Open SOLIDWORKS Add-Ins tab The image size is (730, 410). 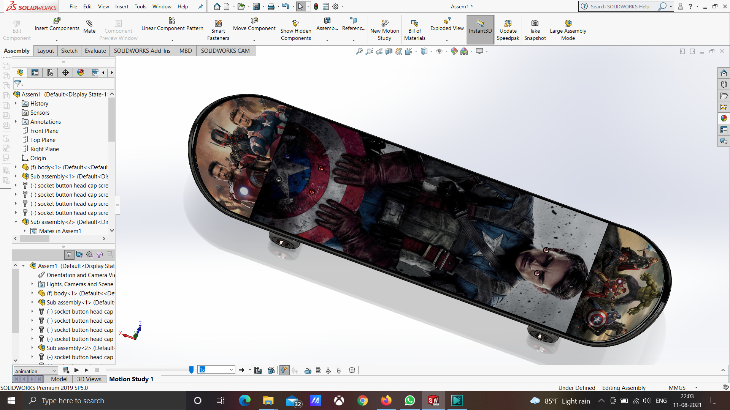[142, 51]
